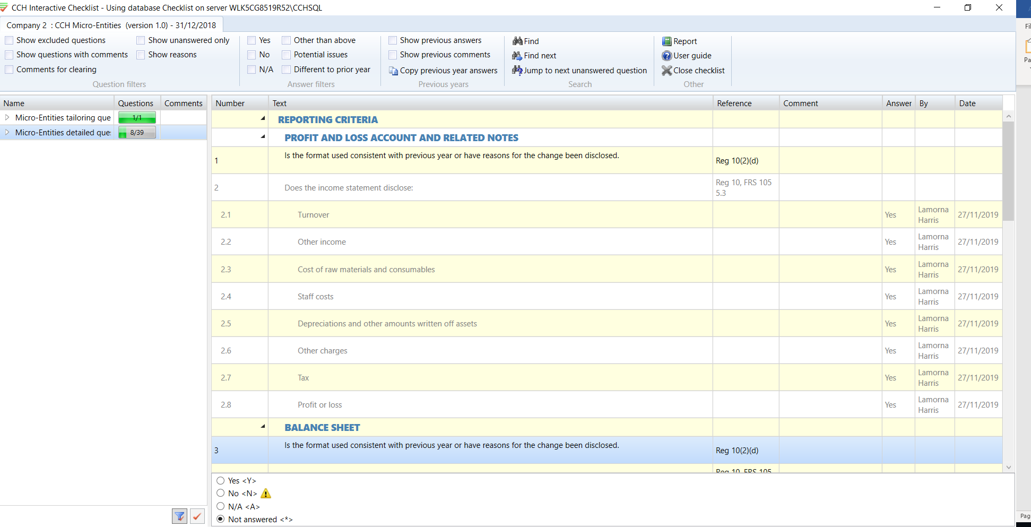Select the Company 2 CCH Micro-Entities tab

(111, 25)
